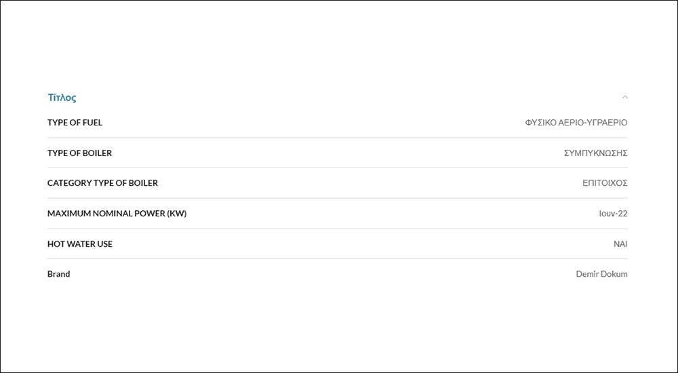Click the word FUEL in first row

click(x=92, y=123)
